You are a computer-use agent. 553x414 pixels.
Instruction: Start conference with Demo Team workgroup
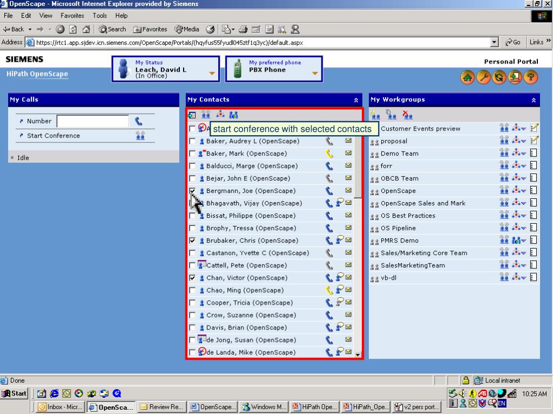click(504, 154)
